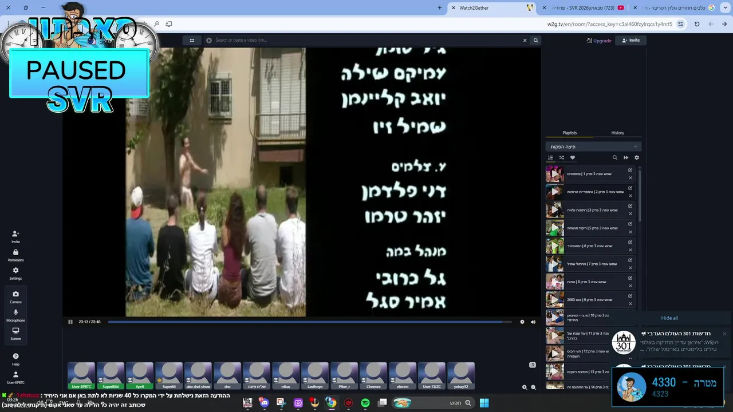Screen dimensions: 733x412
Task: Click the magnifier search button after video link field
Action: pos(536,40)
